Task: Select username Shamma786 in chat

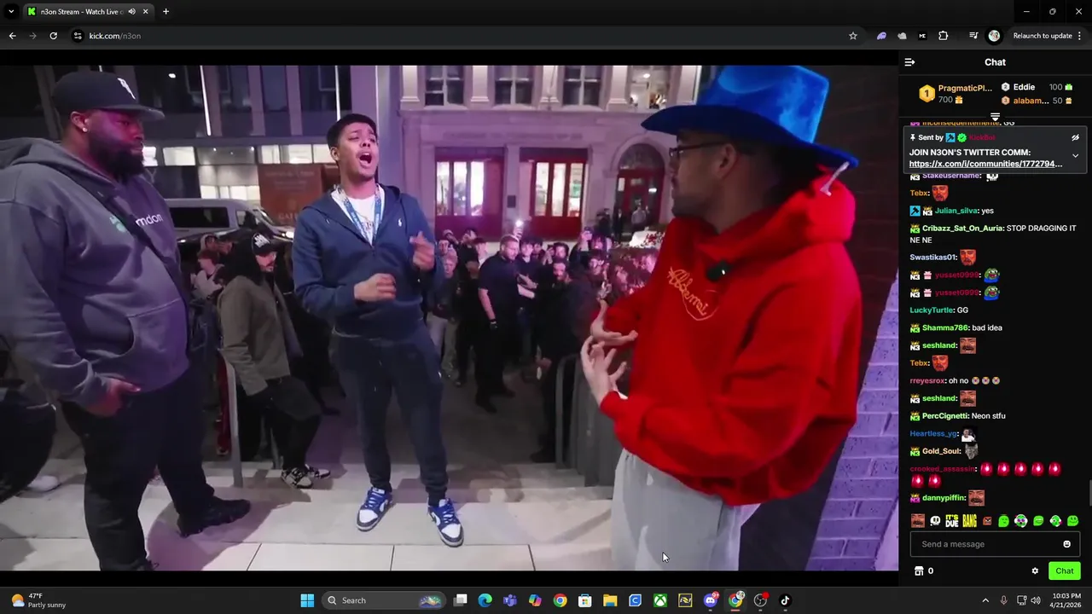Action: (944, 328)
